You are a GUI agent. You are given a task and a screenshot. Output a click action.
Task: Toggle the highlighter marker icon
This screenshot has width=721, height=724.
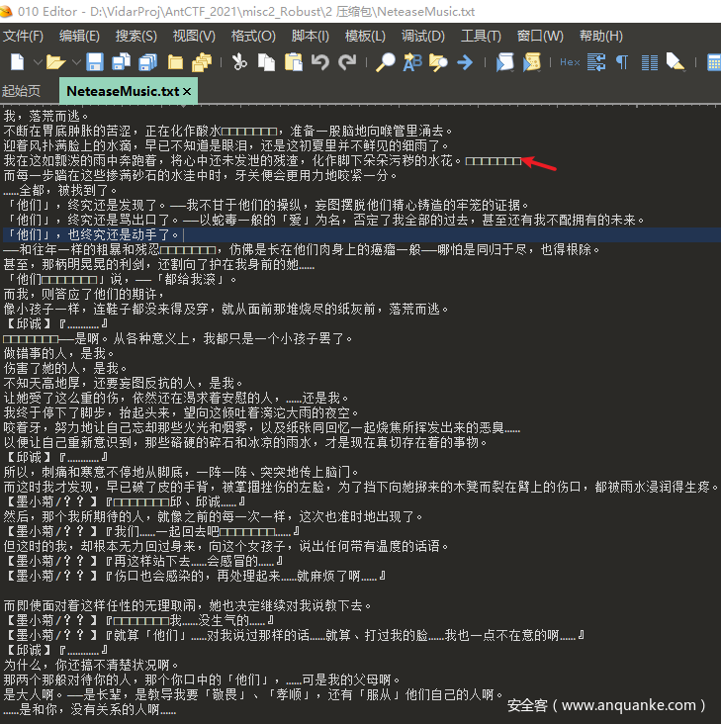pyautogui.click(x=676, y=62)
